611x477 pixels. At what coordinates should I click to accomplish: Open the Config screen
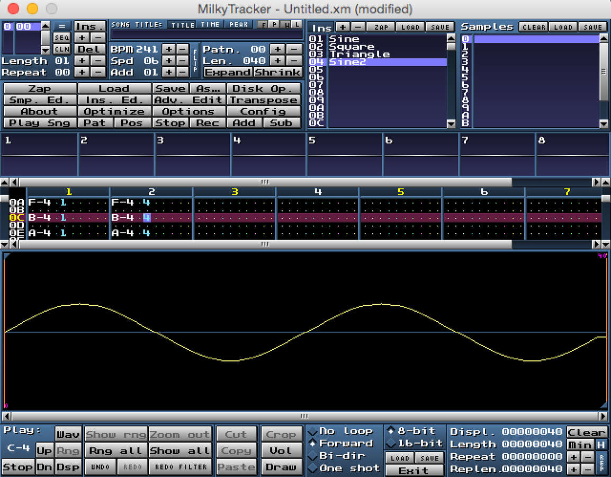264,111
